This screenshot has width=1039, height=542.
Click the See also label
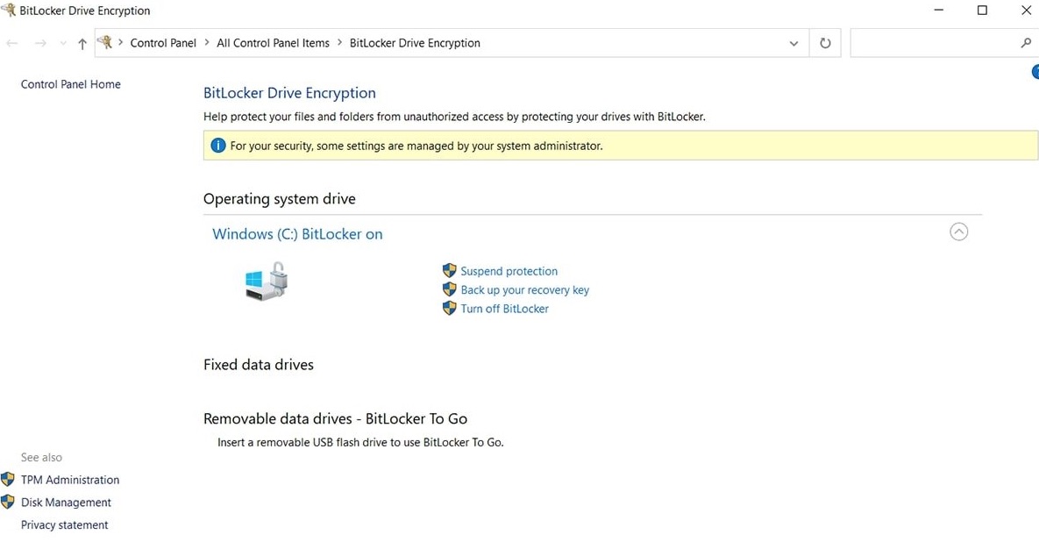(x=41, y=457)
